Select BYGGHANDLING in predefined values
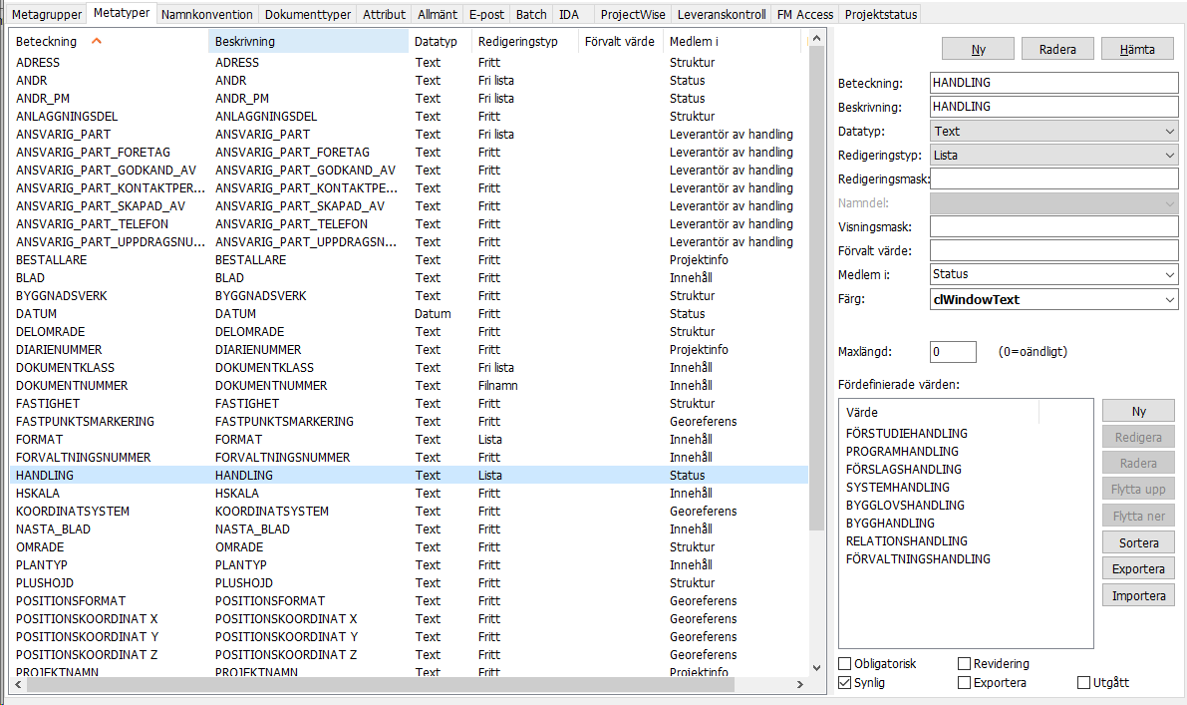Viewport: 1187px width, 705px height. (x=889, y=524)
